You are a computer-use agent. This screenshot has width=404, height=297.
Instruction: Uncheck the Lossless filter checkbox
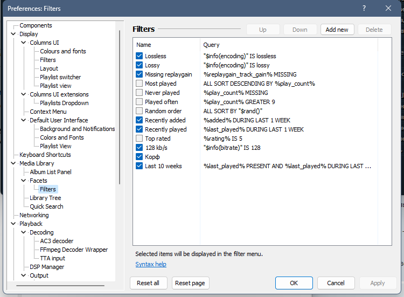click(x=140, y=56)
